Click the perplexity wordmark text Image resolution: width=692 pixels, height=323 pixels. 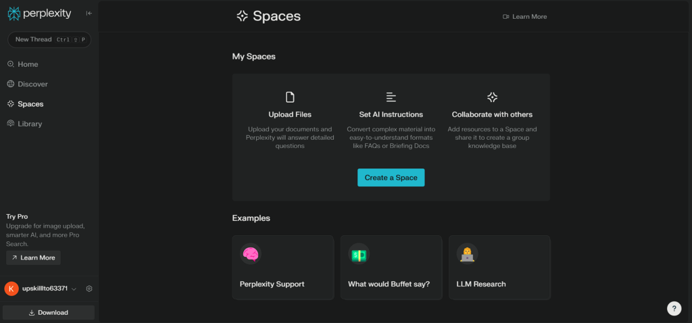(47, 14)
